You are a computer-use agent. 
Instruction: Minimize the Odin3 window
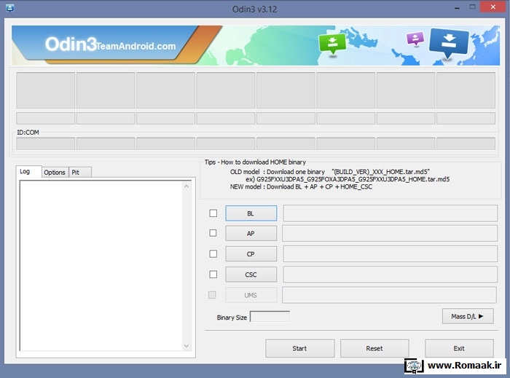point(457,7)
